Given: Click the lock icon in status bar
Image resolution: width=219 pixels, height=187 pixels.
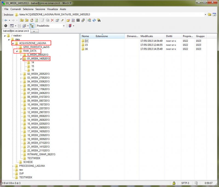Looking at the screenshot, I should [174, 183].
